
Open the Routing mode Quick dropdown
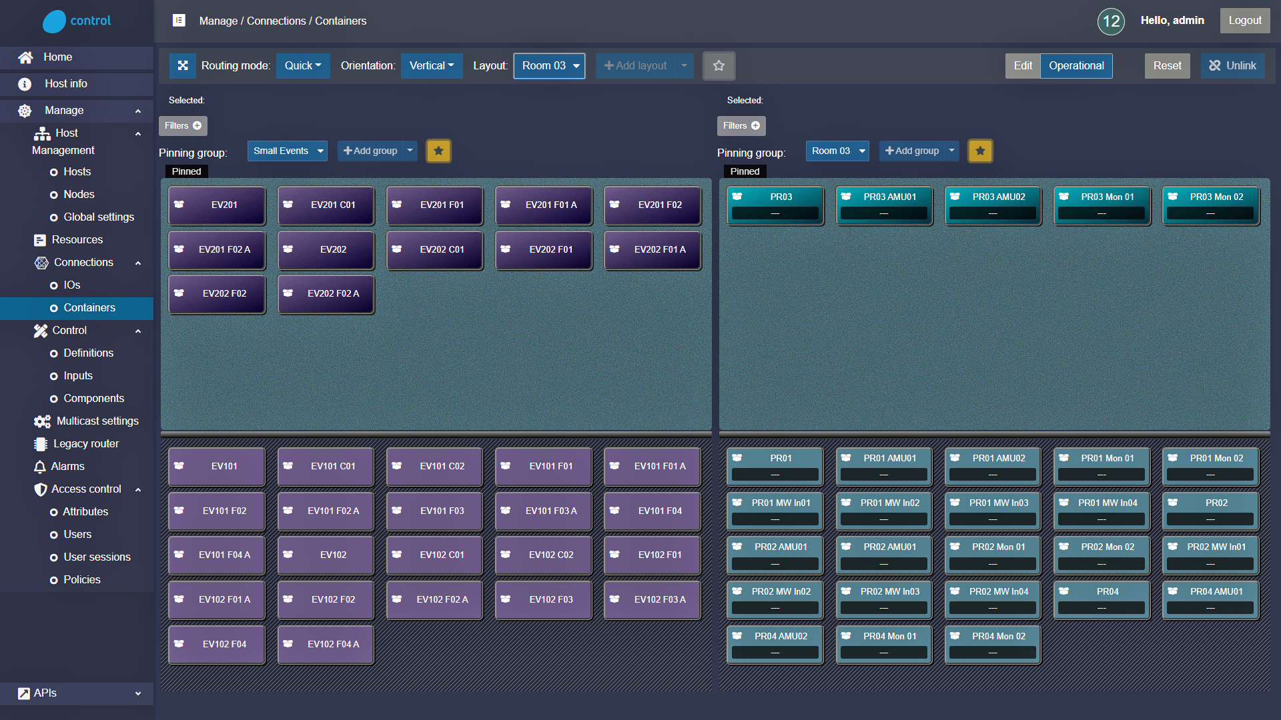point(303,65)
